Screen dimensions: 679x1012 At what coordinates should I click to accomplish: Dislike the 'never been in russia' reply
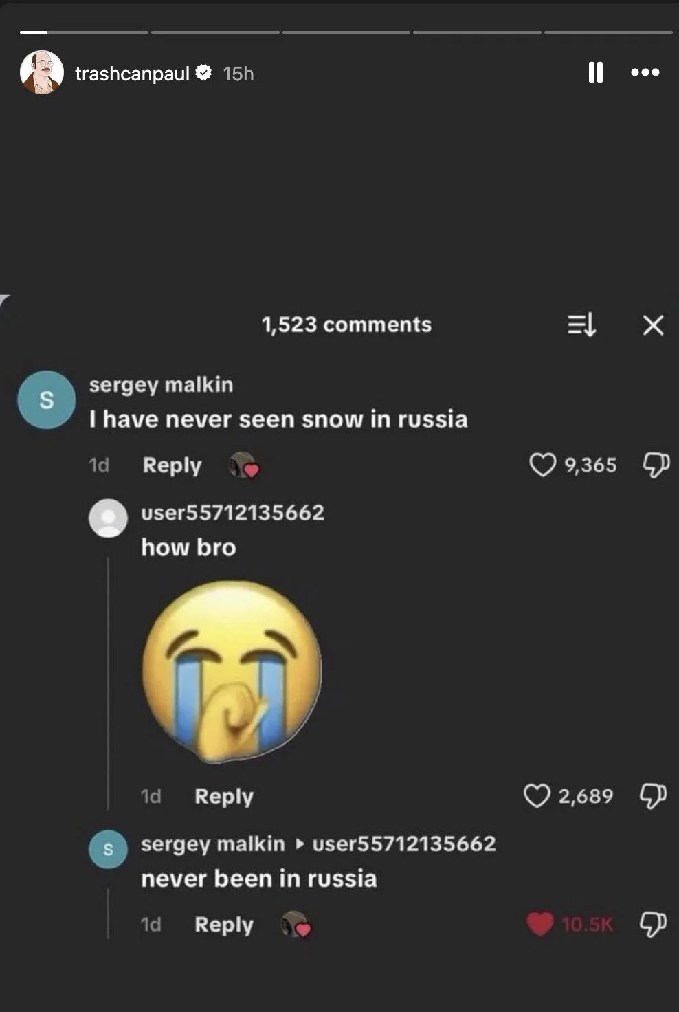pos(653,924)
